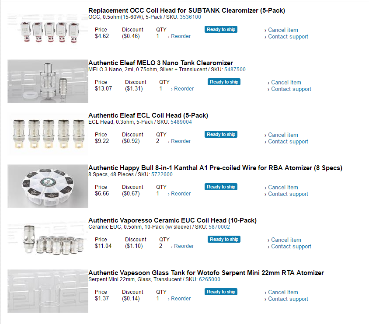Image resolution: width=369 pixels, height=324 pixels.
Task: Open the Eleaf MELO 3 Nano tank image
Action: pos(48,81)
